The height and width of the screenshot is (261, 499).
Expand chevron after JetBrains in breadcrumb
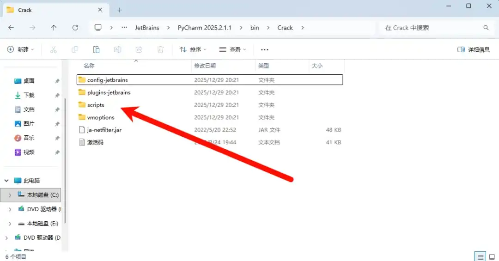click(168, 28)
